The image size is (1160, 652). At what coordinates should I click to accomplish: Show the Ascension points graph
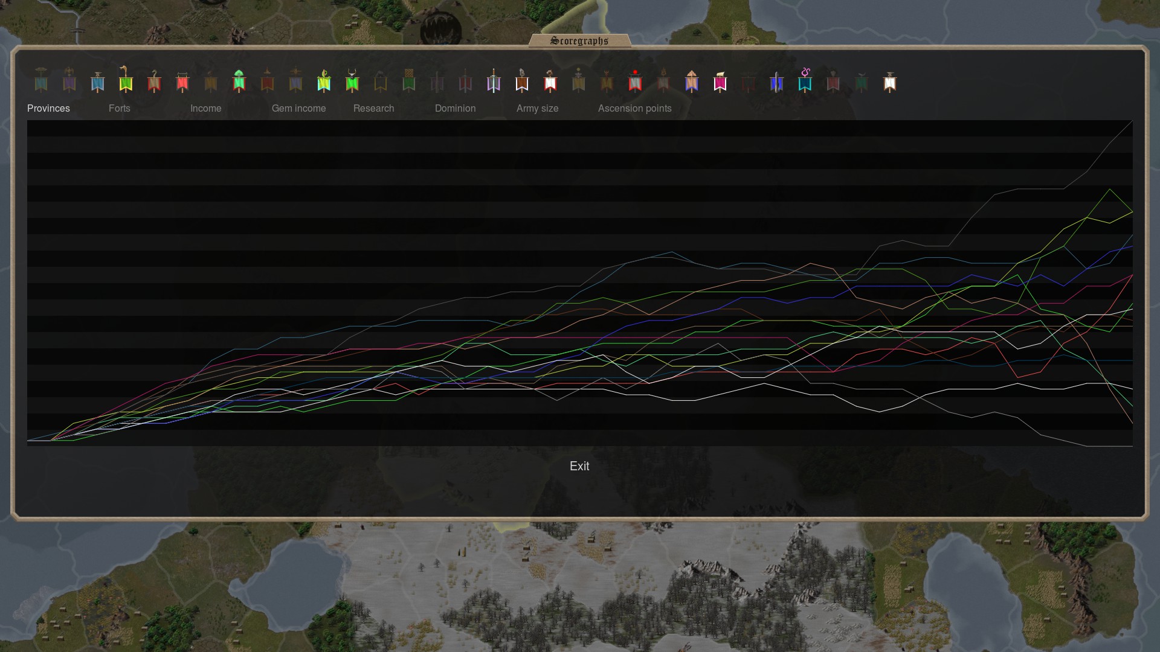[635, 109]
